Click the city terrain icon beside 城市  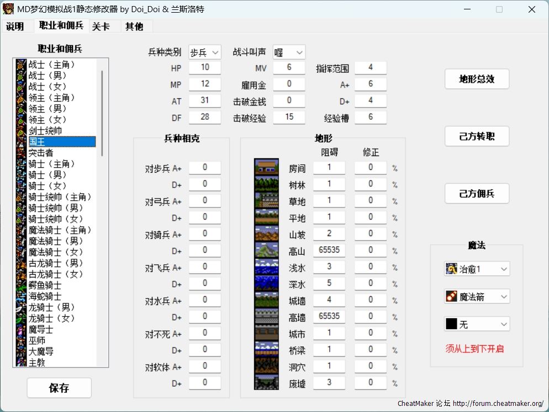266,333
